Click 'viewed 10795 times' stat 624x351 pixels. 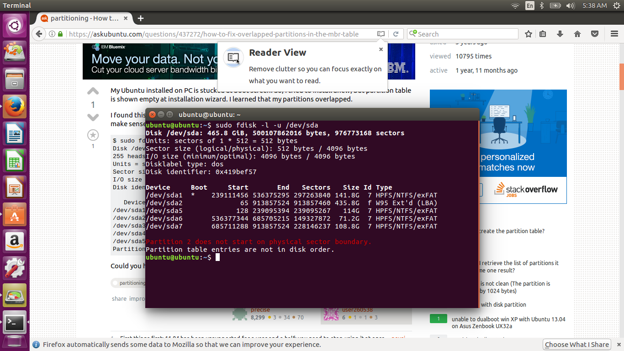tap(461, 56)
